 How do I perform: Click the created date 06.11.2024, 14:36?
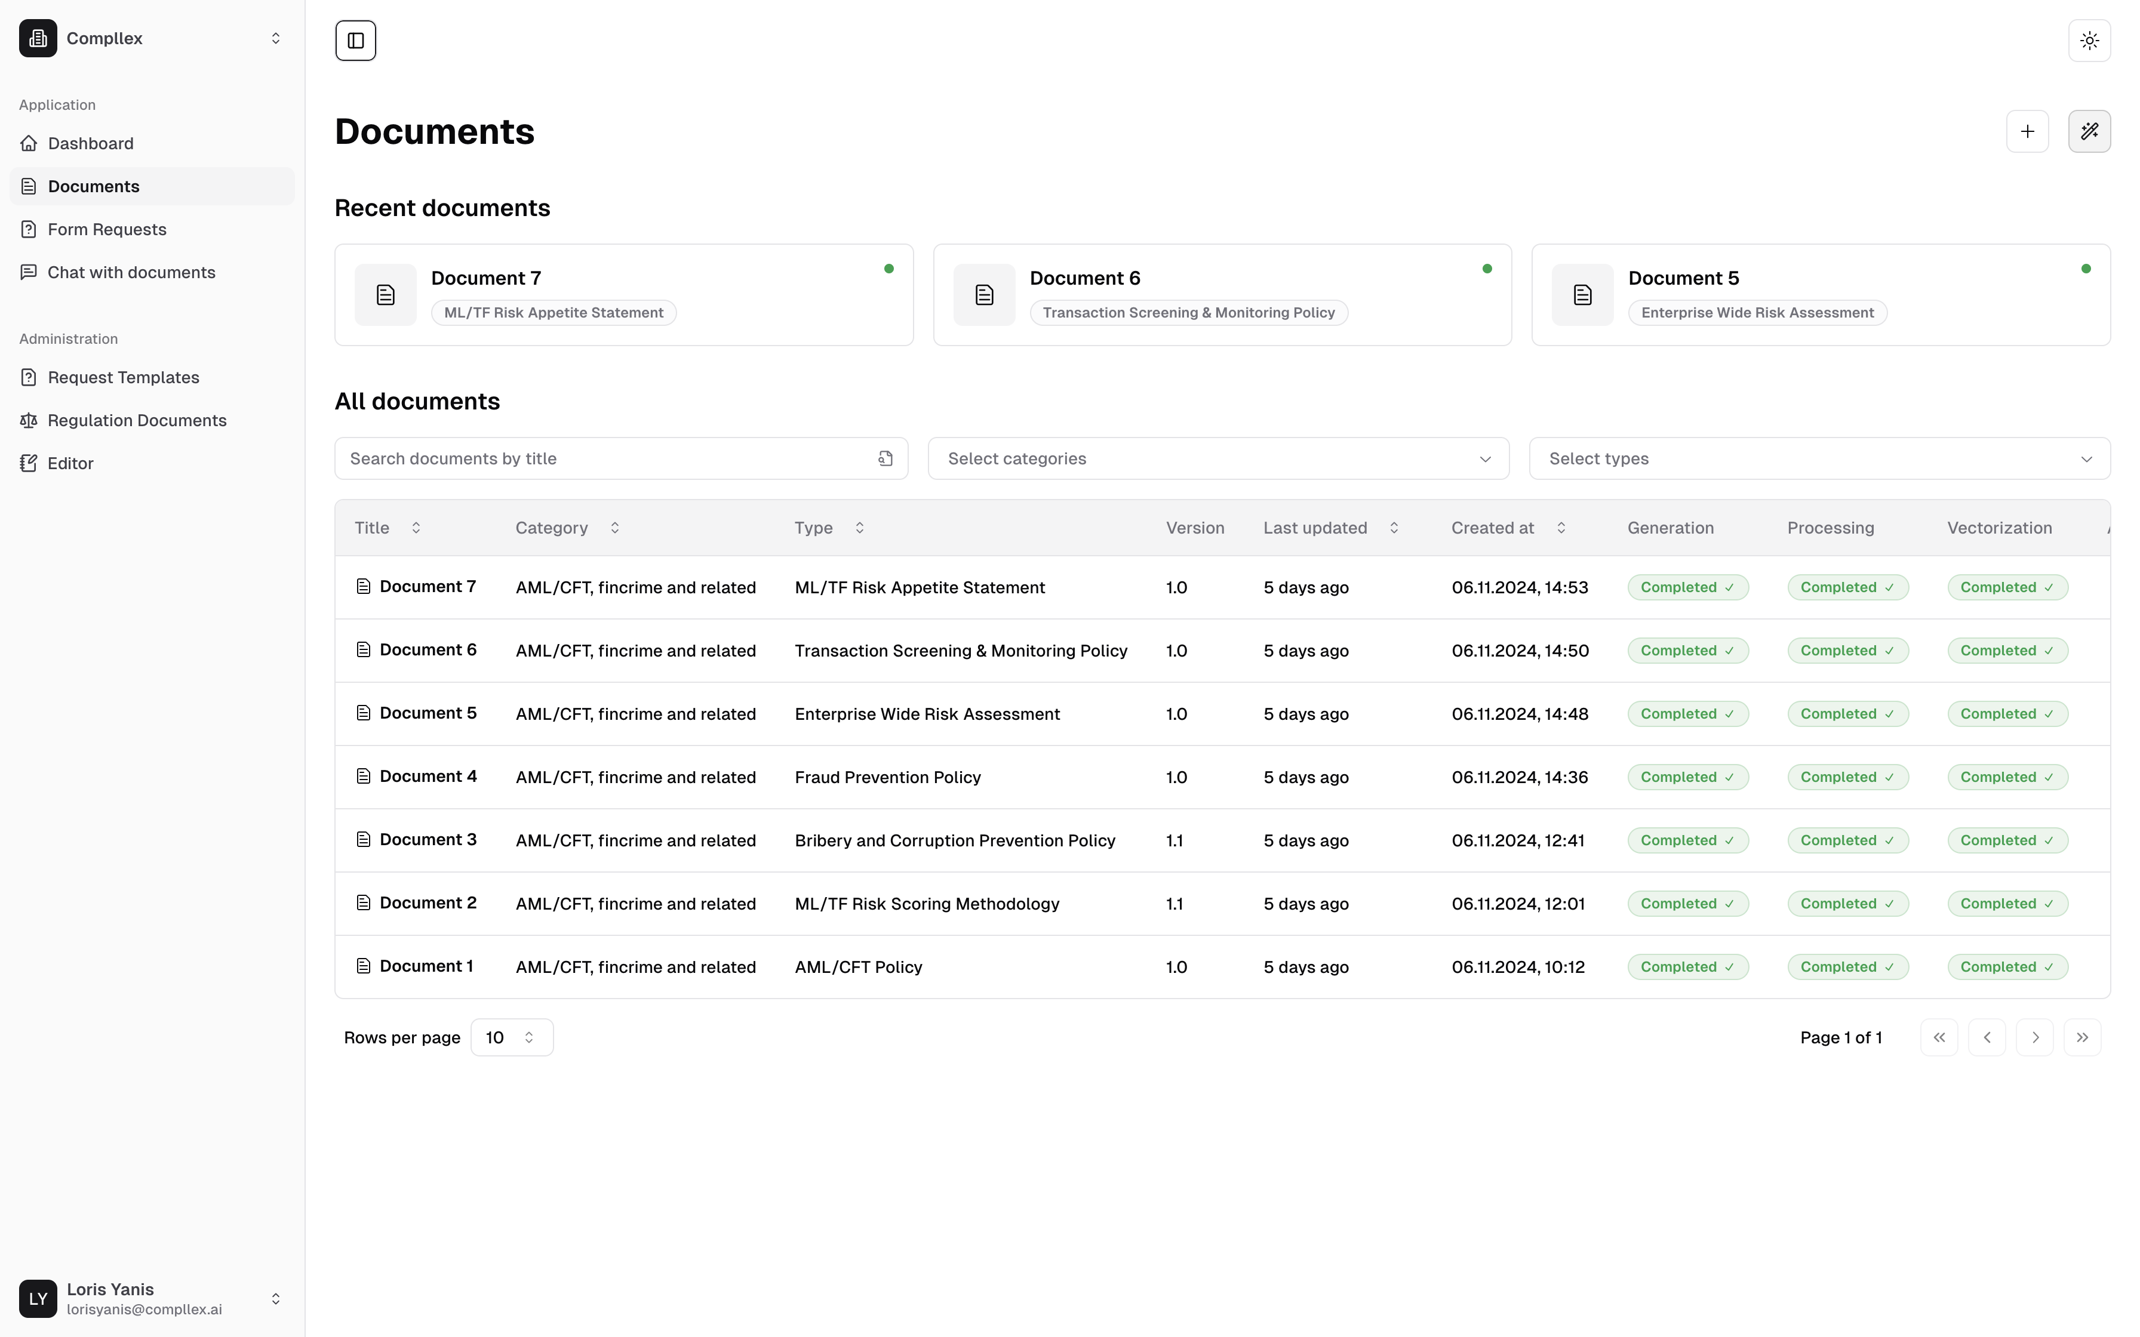point(1519,777)
